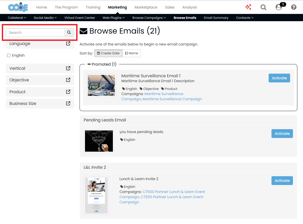This screenshot has height=224, width=303.
Task: Click the Pending Leads Email heading
Action: pos(105,120)
